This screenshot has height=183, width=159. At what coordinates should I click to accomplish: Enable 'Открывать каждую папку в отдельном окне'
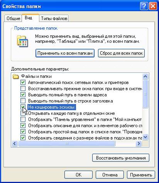coord(23,113)
